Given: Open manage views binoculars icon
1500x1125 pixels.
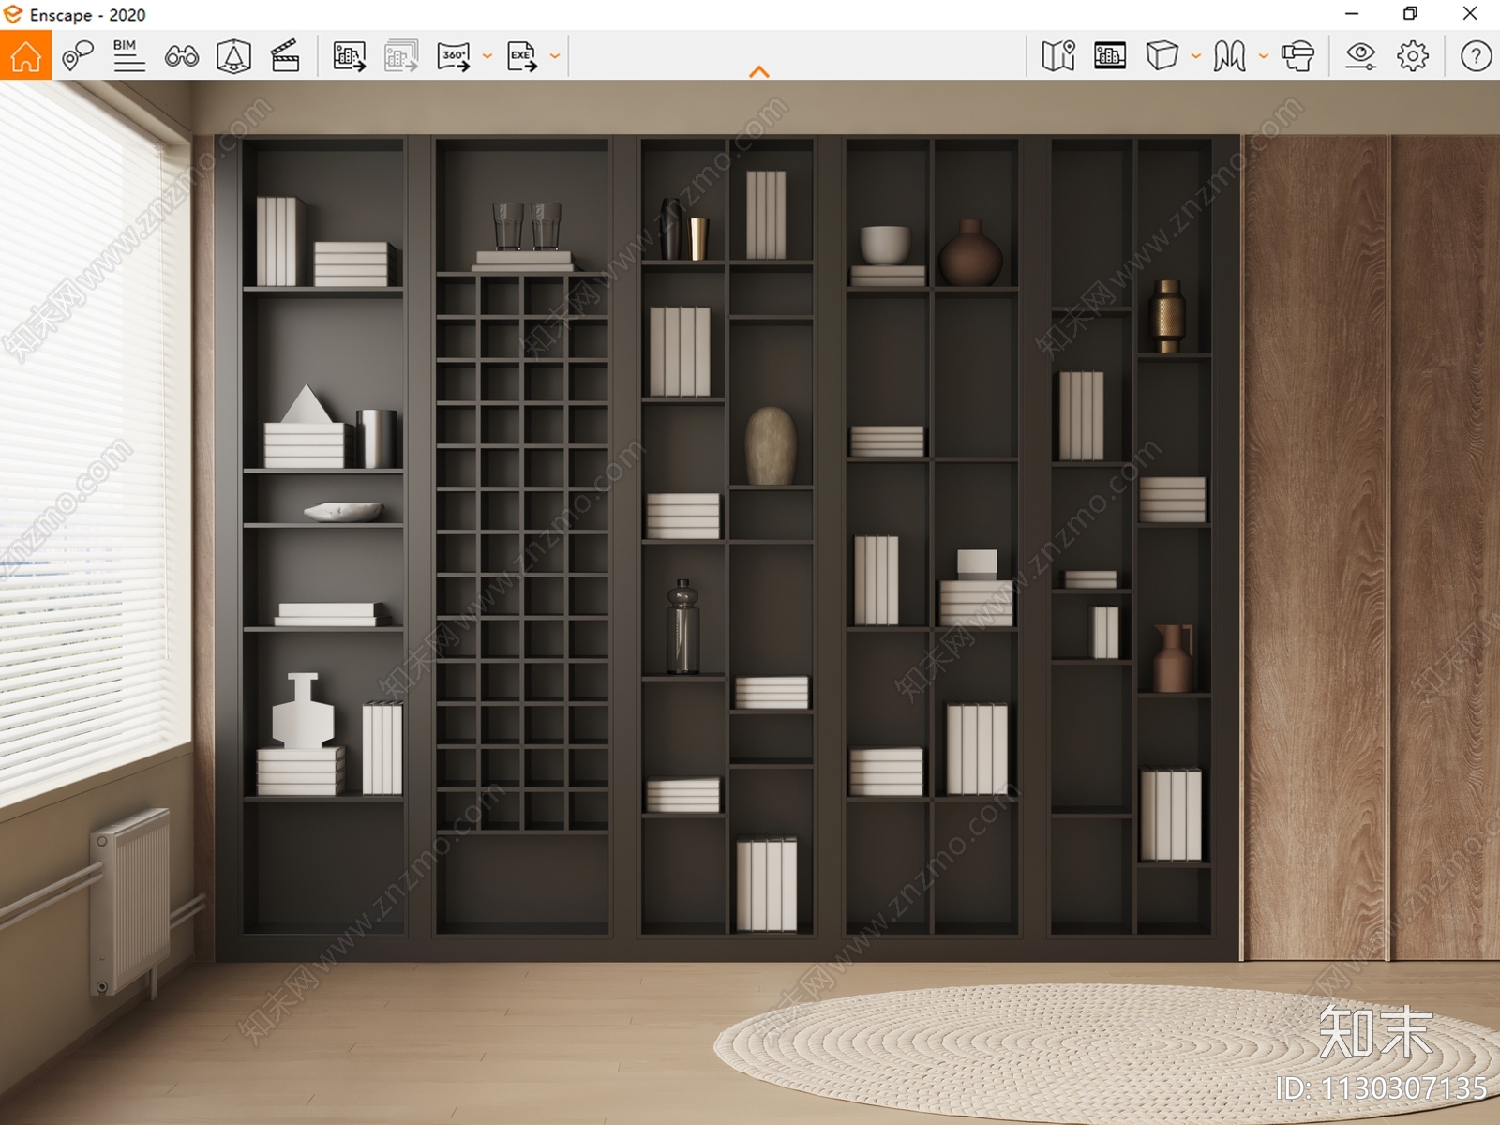Looking at the screenshot, I should click(182, 56).
